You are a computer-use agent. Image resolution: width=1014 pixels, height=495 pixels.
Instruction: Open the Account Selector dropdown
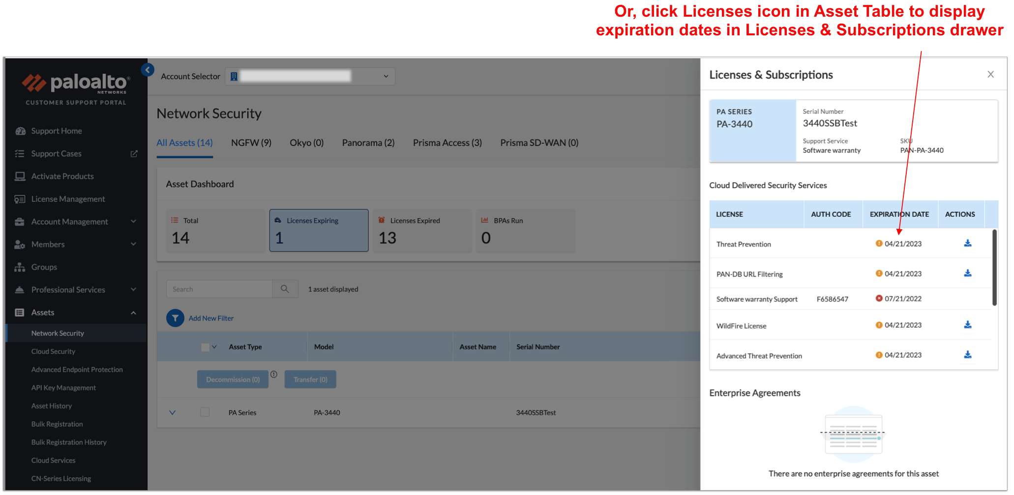tap(386, 76)
